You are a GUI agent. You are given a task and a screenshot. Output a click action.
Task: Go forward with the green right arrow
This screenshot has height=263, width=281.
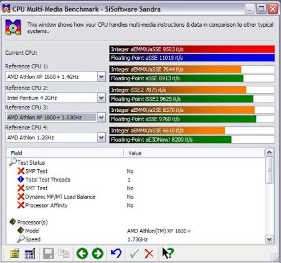point(98,253)
